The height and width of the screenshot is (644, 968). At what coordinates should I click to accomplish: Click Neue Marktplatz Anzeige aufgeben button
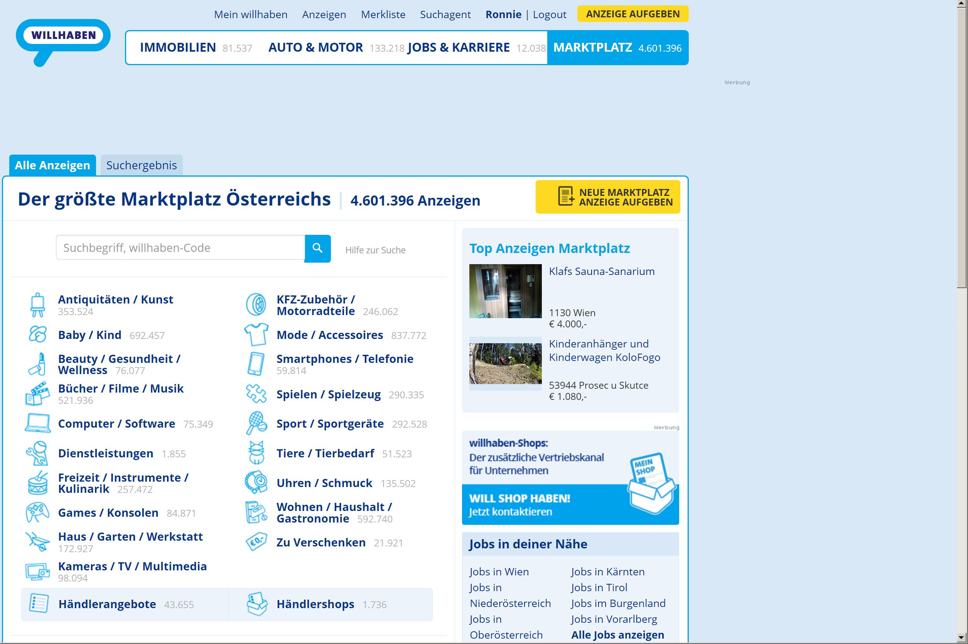[607, 197]
